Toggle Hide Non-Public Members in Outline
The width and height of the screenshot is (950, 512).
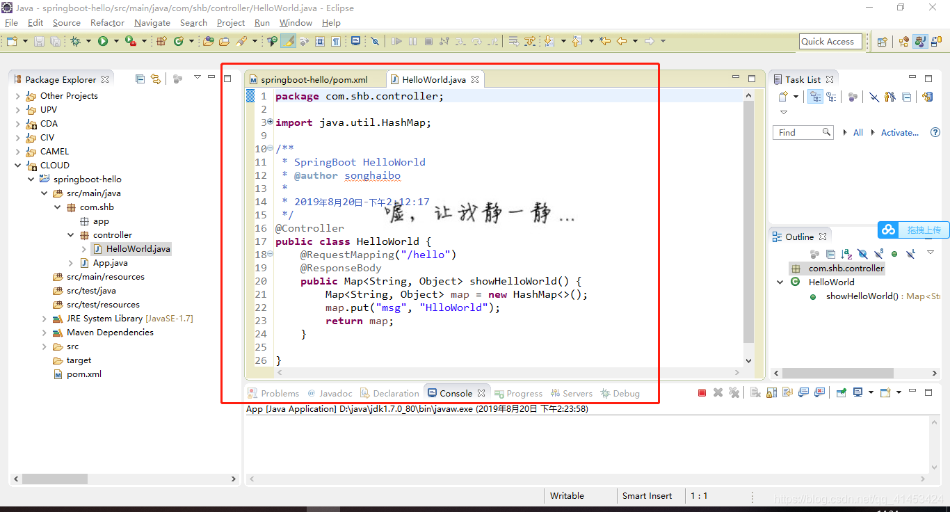pos(894,254)
